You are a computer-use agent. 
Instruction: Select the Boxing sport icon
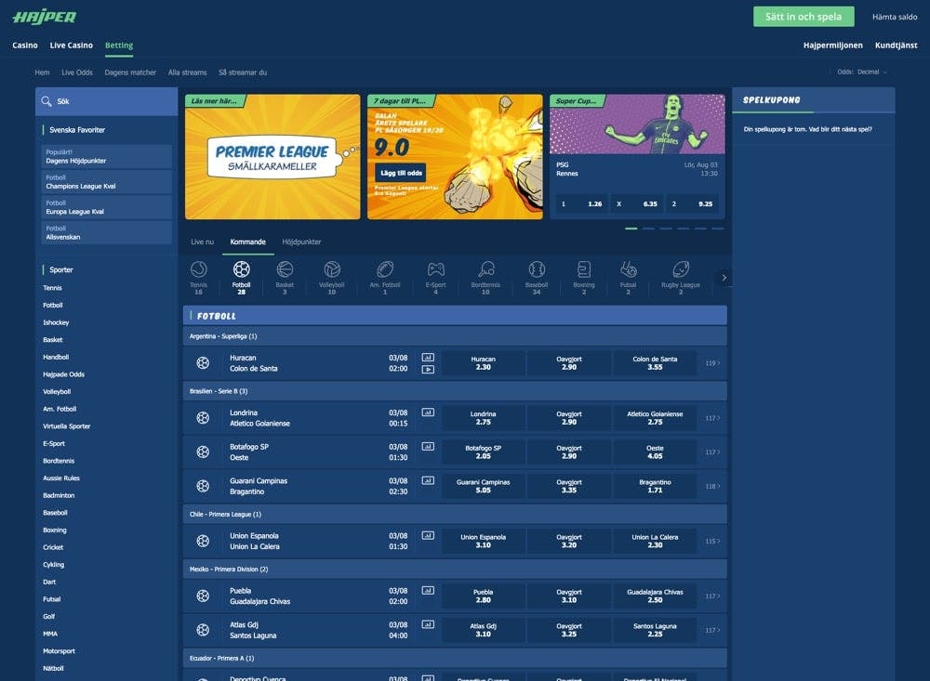(x=584, y=269)
